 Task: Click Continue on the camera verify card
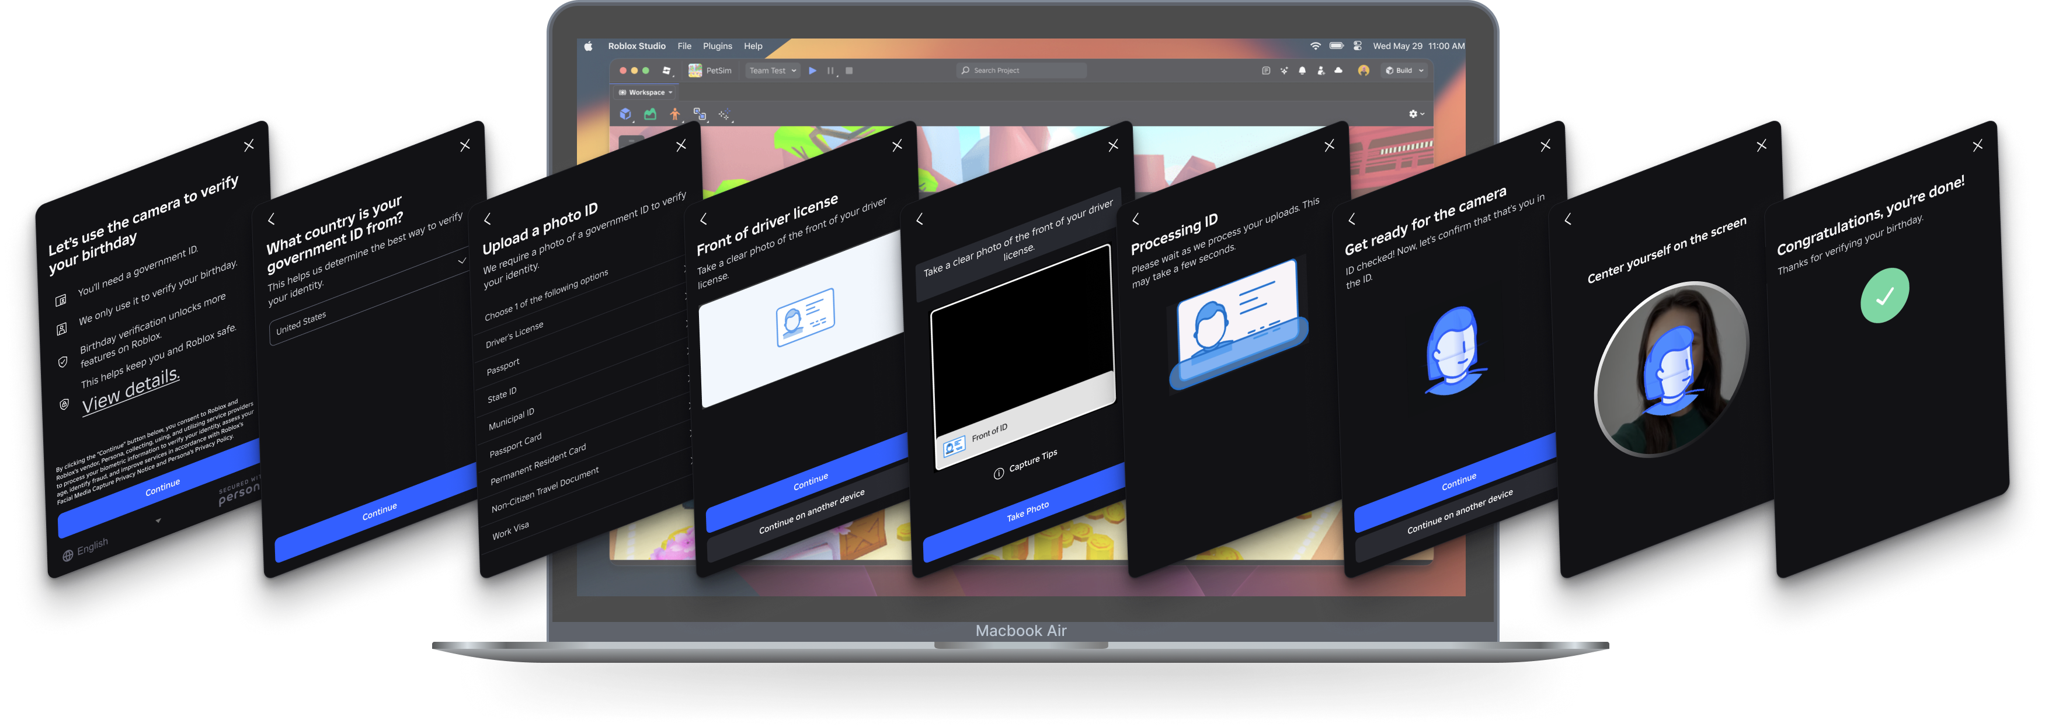pos(162,488)
